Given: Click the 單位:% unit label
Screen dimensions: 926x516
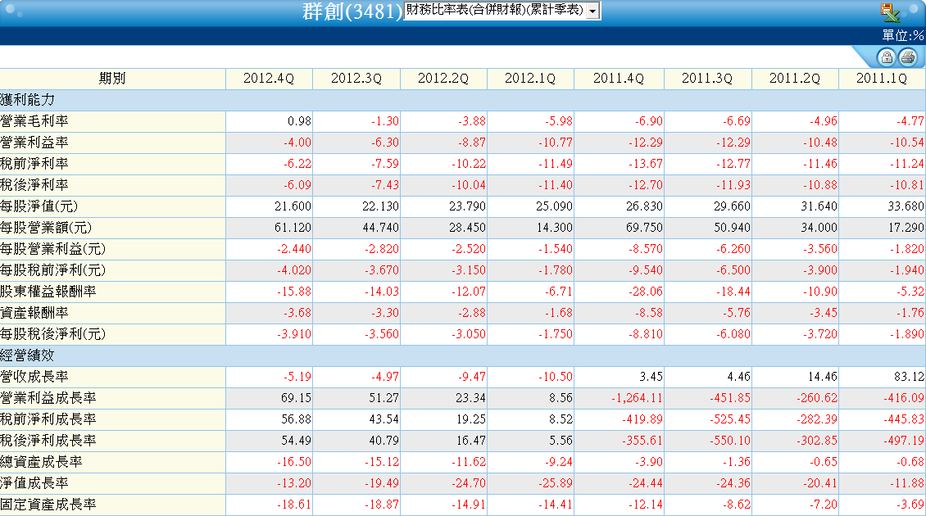Looking at the screenshot, I should point(903,35).
